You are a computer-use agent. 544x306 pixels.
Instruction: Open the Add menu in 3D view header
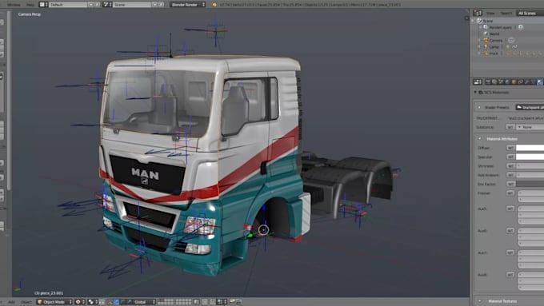(11, 302)
